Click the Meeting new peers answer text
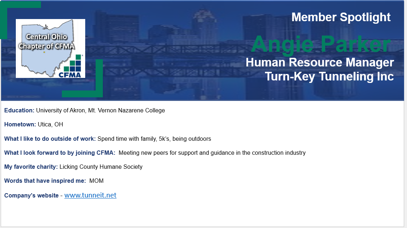This screenshot has width=407, height=228. [x=212, y=153]
